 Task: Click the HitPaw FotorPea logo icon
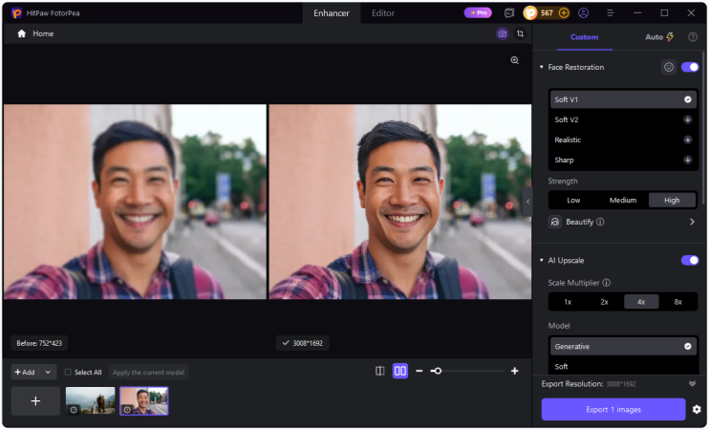coord(16,13)
